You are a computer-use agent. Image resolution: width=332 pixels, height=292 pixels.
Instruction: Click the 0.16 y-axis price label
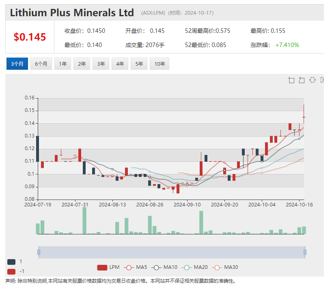(x=30, y=98)
